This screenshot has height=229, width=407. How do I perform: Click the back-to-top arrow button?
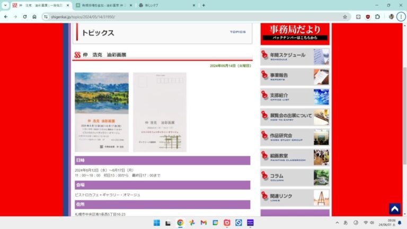coord(394,209)
